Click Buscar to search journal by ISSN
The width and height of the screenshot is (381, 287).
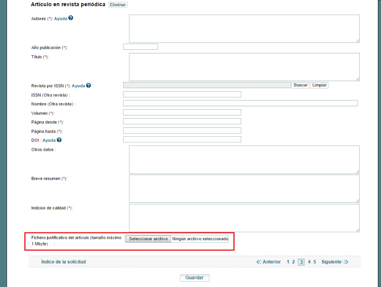[301, 85]
